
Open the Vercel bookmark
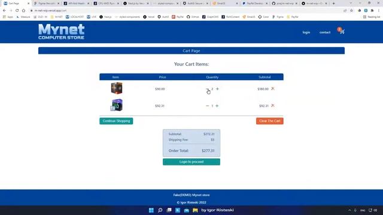coord(149,17)
